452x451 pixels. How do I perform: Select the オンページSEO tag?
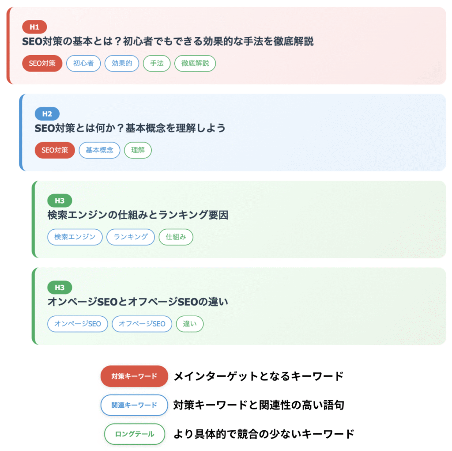coord(78,324)
